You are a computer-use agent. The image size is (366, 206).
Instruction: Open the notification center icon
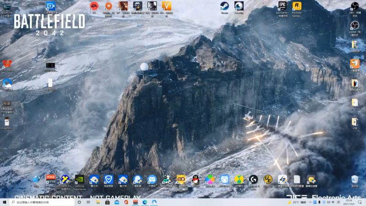pyautogui.click(x=360, y=202)
